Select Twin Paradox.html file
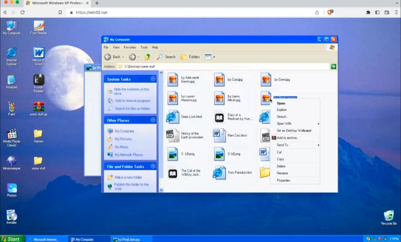Image resolution: width=401 pixels, height=242 pixels. point(232,172)
